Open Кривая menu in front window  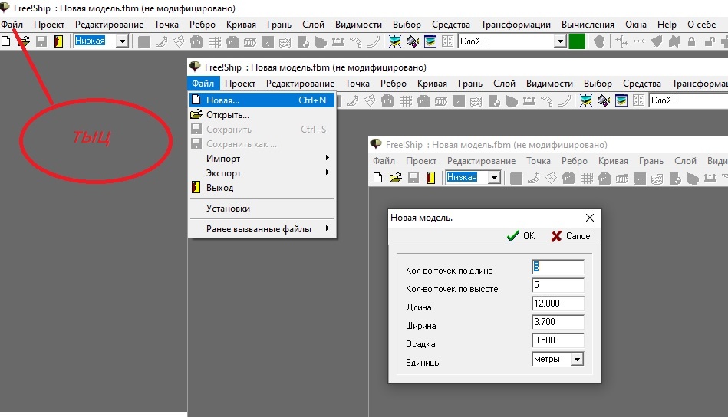coord(613,161)
